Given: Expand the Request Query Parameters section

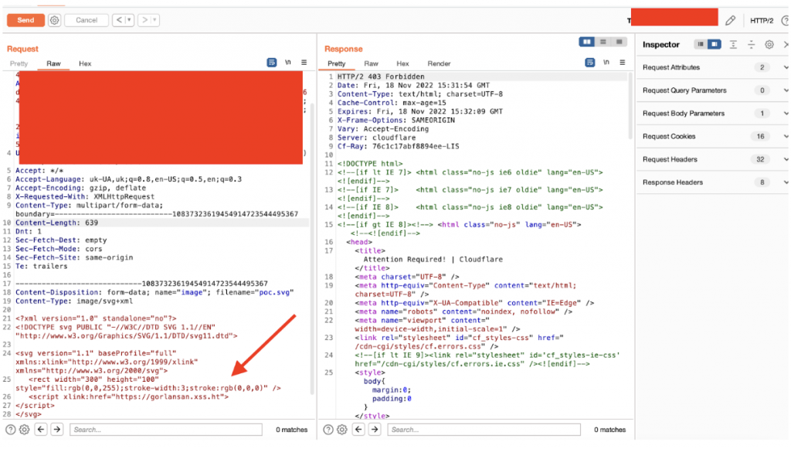Looking at the screenshot, I should (x=714, y=90).
